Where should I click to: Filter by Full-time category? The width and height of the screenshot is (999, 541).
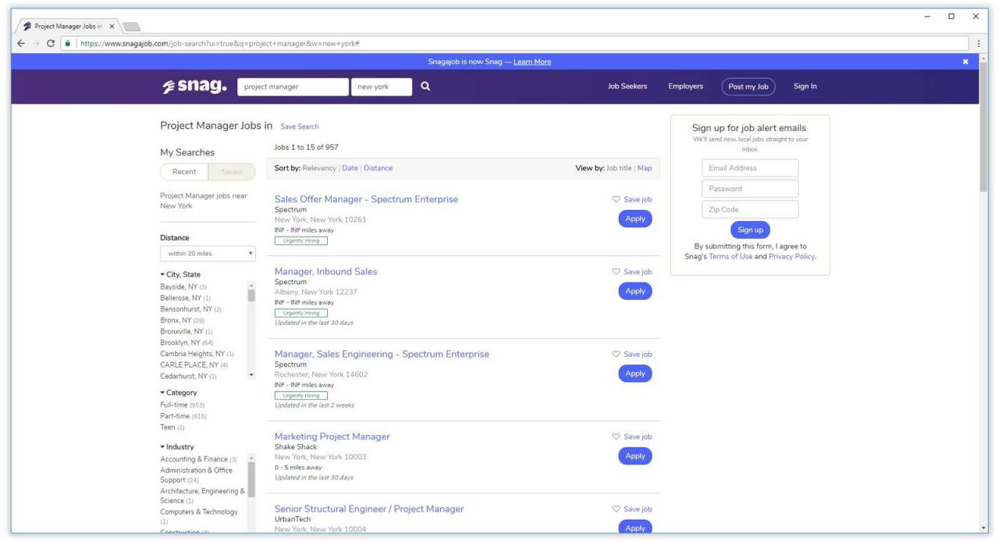pos(182,405)
